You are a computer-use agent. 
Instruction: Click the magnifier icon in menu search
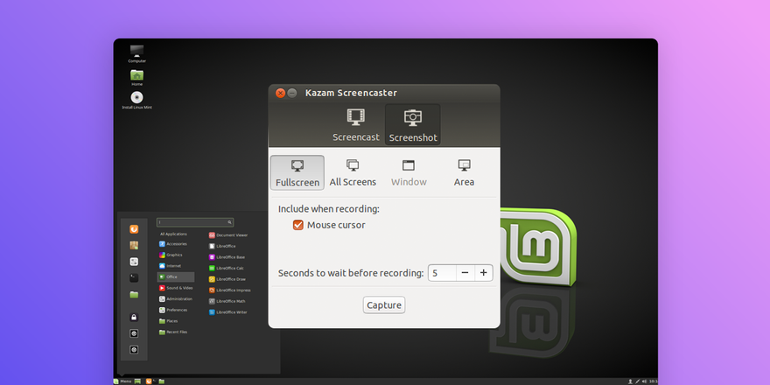click(229, 222)
